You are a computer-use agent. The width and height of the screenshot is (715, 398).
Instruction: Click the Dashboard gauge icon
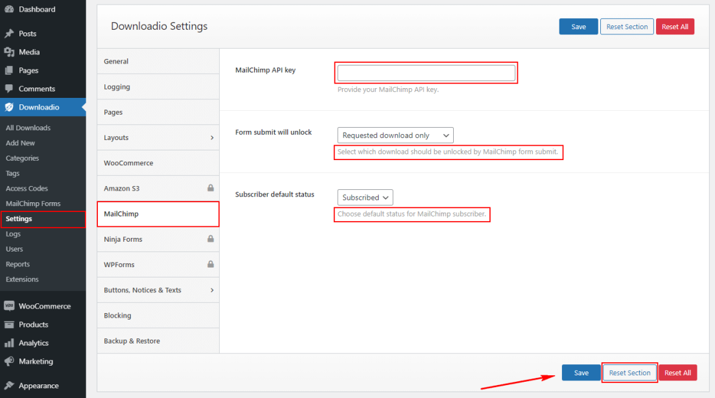point(9,9)
